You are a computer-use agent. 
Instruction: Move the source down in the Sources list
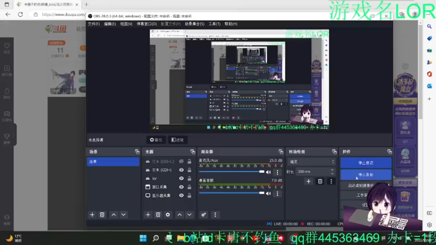189,215
